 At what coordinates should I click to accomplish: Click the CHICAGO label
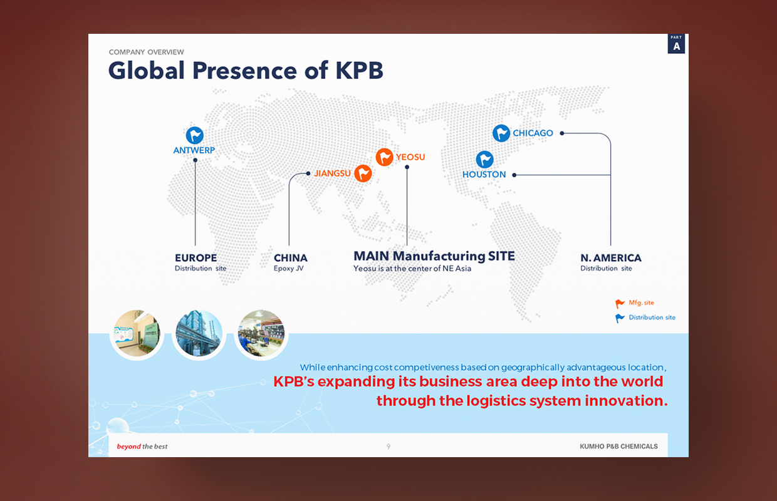click(x=533, y=133)
